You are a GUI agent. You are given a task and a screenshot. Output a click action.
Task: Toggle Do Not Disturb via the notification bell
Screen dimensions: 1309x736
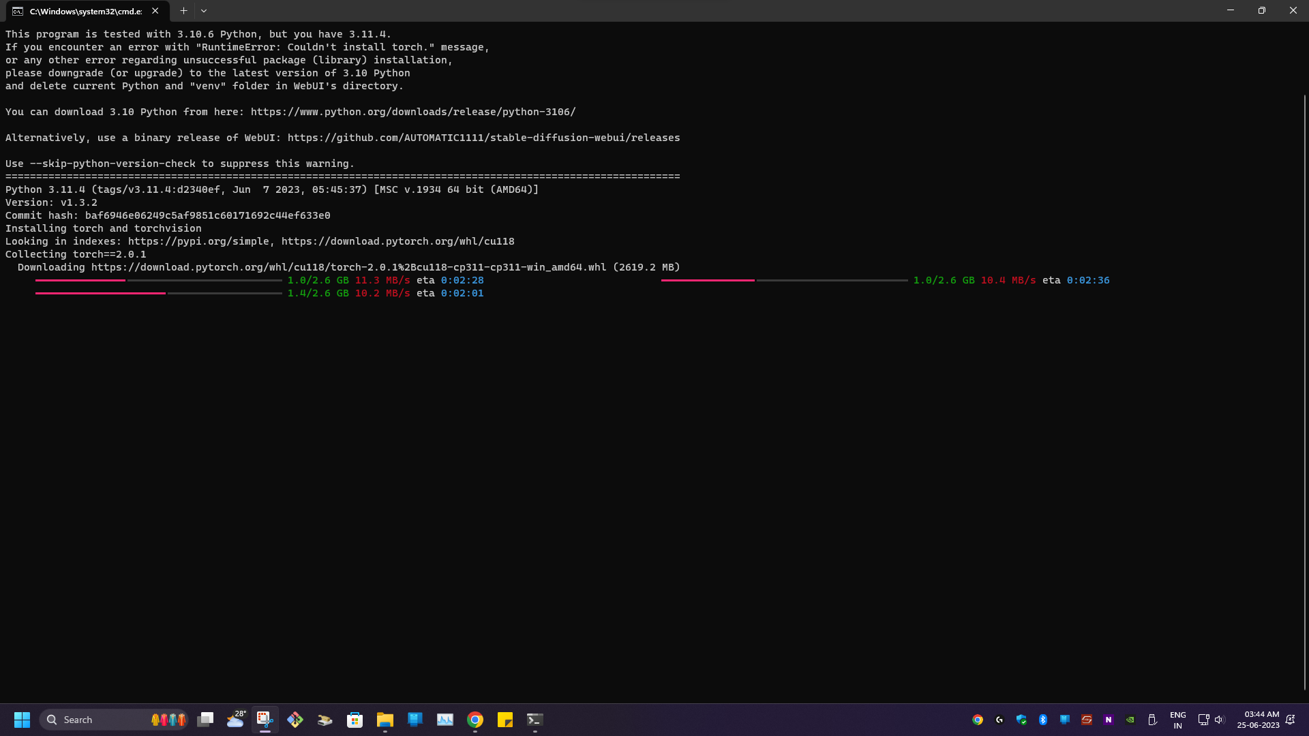pyautogui.click(x=1291, y=720)
